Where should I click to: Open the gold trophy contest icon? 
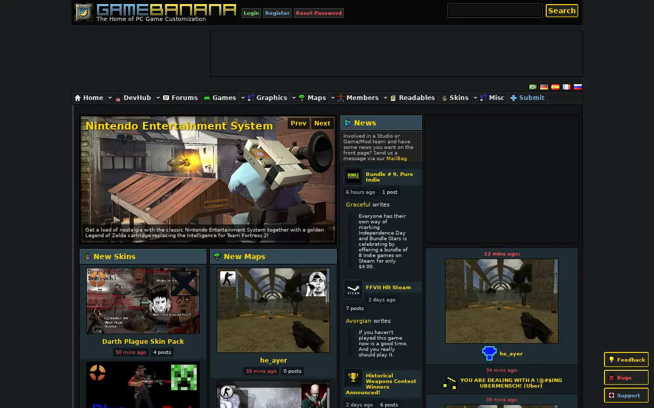pyautogui.click(x=353, y=378)
